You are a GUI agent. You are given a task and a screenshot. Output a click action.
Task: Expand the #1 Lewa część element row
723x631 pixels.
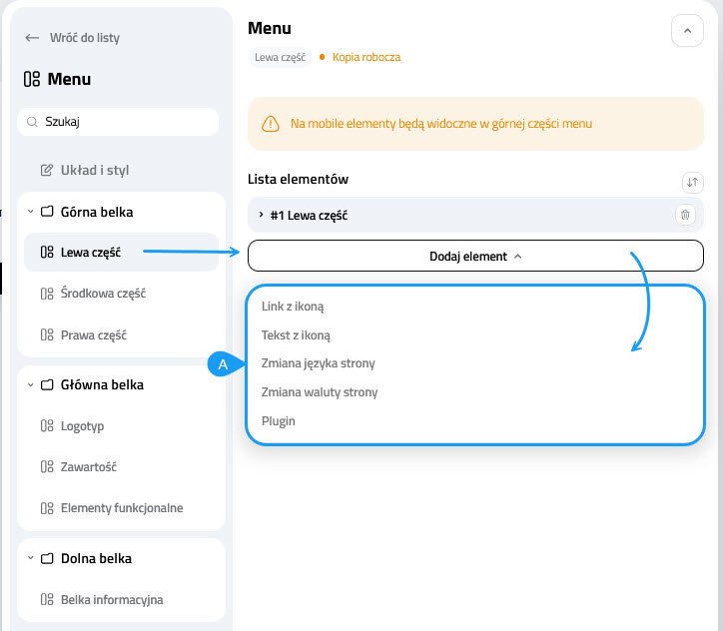pyautogui.click(x=261, y=215)
